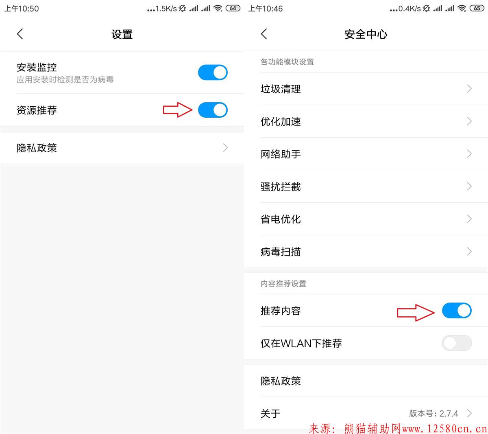The height and width of the screenshot is (434, 488).
Task: Turn off the 推荐内容 switch
Action: [x=457, y=311]
